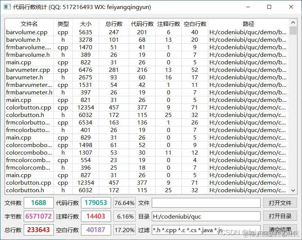This screenshot has width=302, height=240.
Task: Click the size cell 1470
Action: [85, 47]
